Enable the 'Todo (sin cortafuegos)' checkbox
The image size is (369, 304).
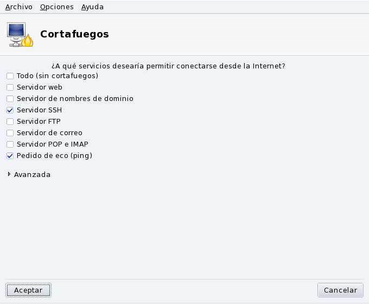(x=10, y=76)
